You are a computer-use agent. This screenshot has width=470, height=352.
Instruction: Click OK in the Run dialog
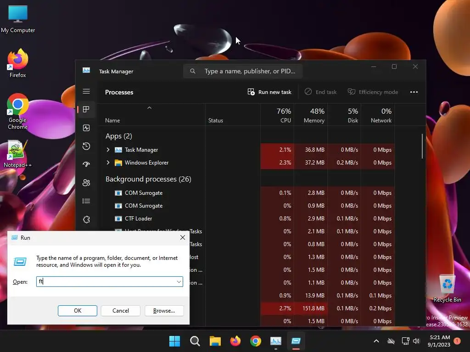pyautogui.click(x=77, y=311)
